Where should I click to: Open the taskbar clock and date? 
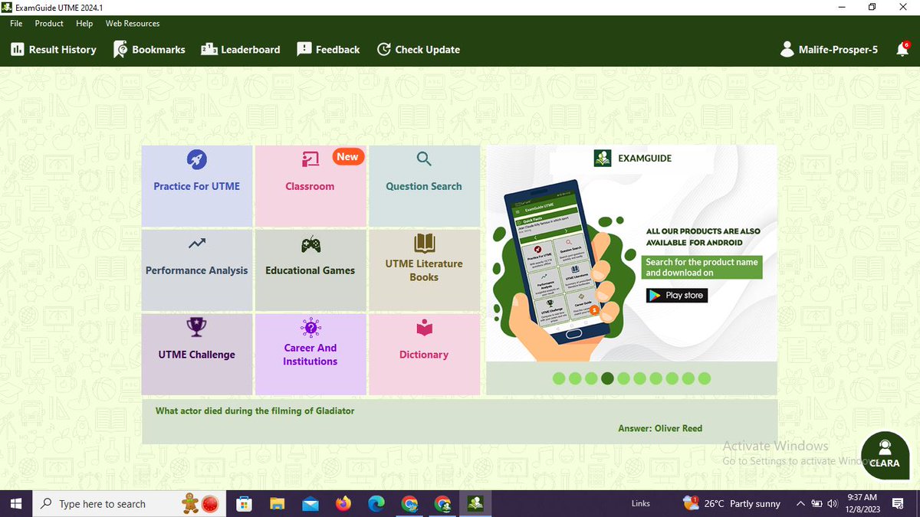tap(863, 504)
